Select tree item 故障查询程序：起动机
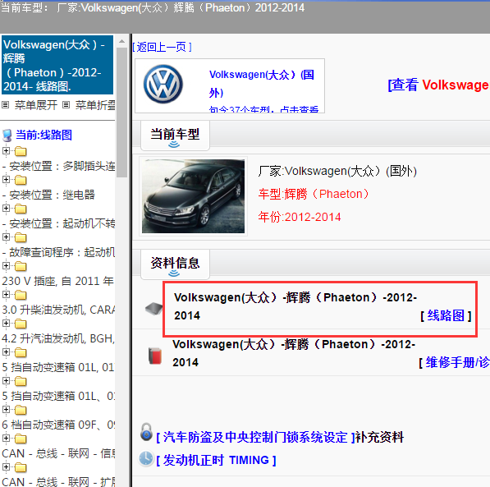This screenshot has width=490, height=487. [x=58, y=252]
